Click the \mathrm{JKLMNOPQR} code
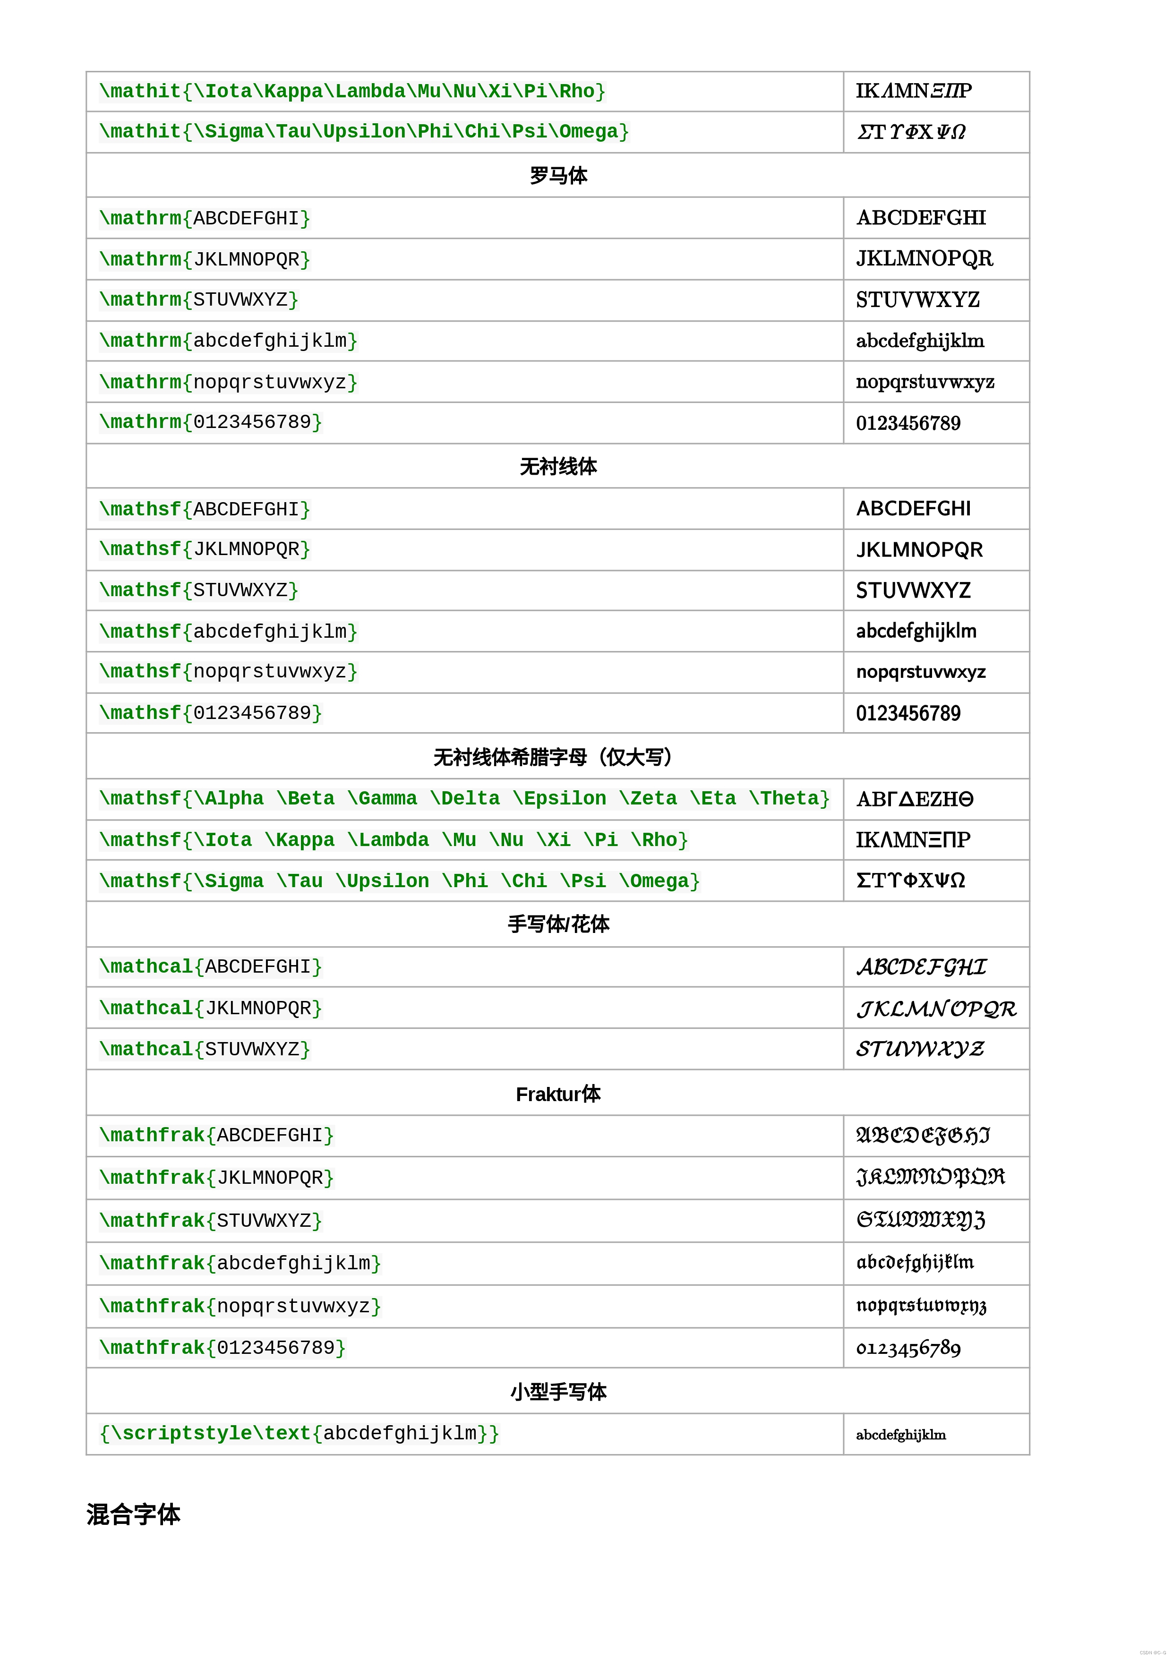This screenshot has width=1173, height=1659. (x=205, y=259)
